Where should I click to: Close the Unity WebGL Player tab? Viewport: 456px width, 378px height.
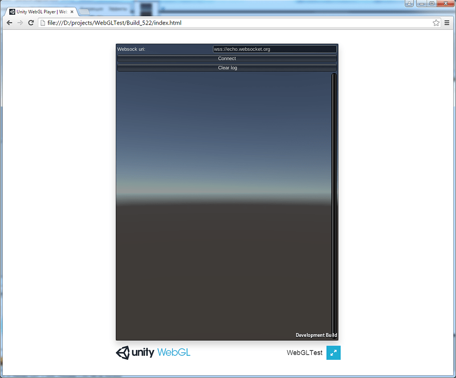pyautogui.click(x=72, y=12)
